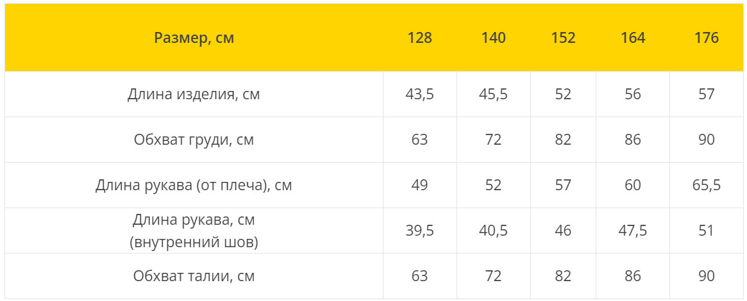The image size is (747, 301).
Task: Click the 39,5 inner seam cell
Action: (420, 231)
